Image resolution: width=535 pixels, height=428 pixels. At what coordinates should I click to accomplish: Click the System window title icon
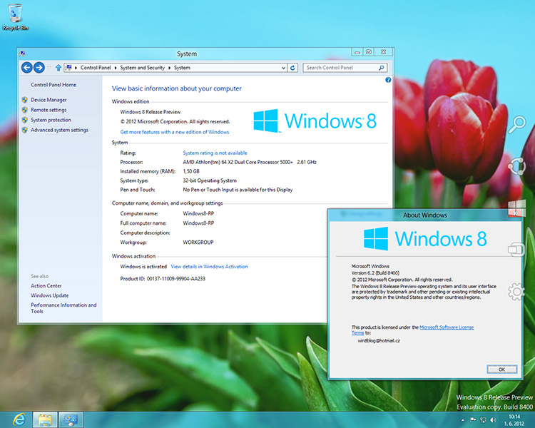[x=23, y=53]
